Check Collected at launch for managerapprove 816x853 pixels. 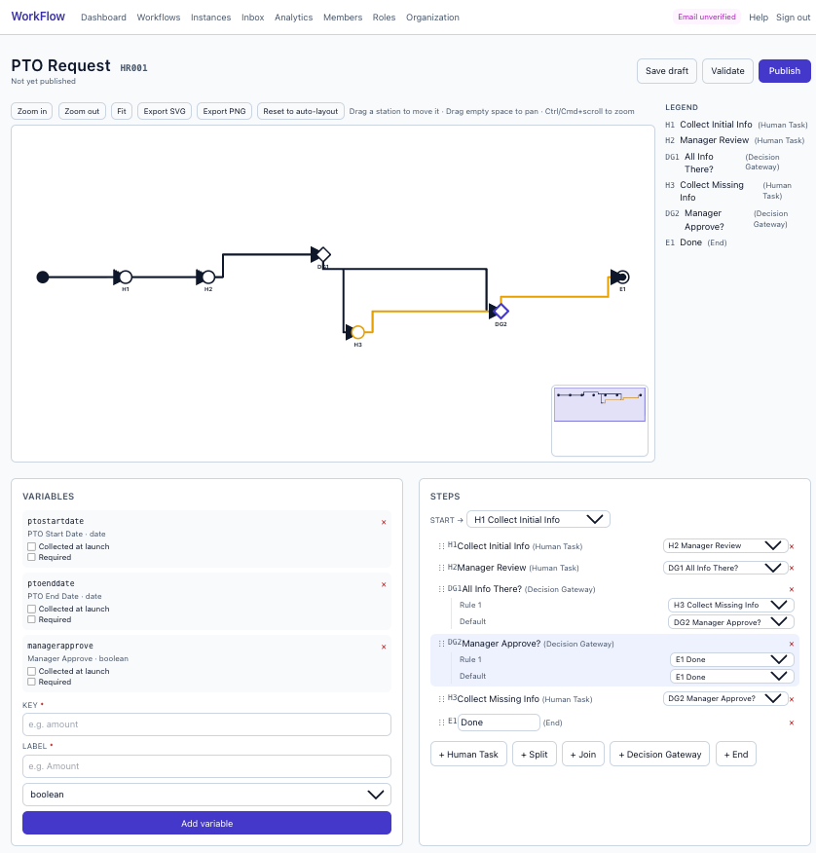[31, 671]
